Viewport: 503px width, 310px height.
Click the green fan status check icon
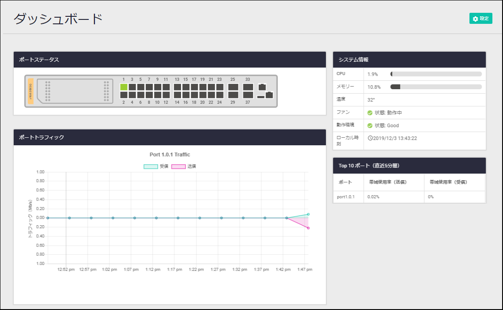(x=370, y=113)
